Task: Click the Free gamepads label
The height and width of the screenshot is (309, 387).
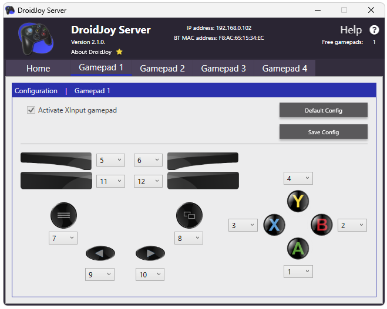Action: (x=342, y=42)
